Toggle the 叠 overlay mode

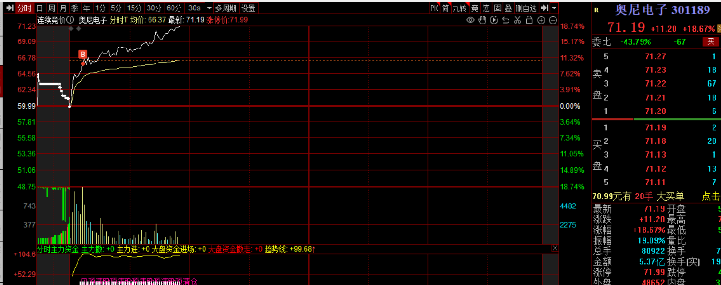pos(509,8)
